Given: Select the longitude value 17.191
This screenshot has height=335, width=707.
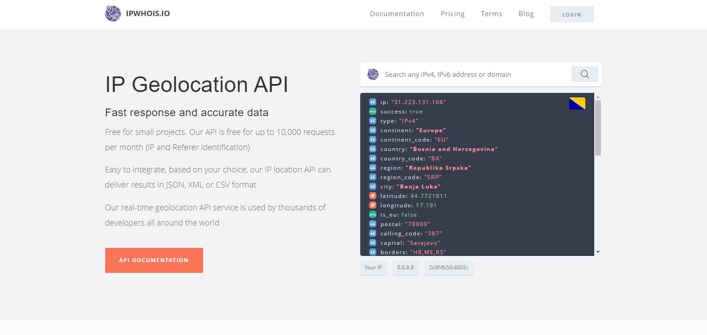Looking at the screenshot, I should pos(426,205).
